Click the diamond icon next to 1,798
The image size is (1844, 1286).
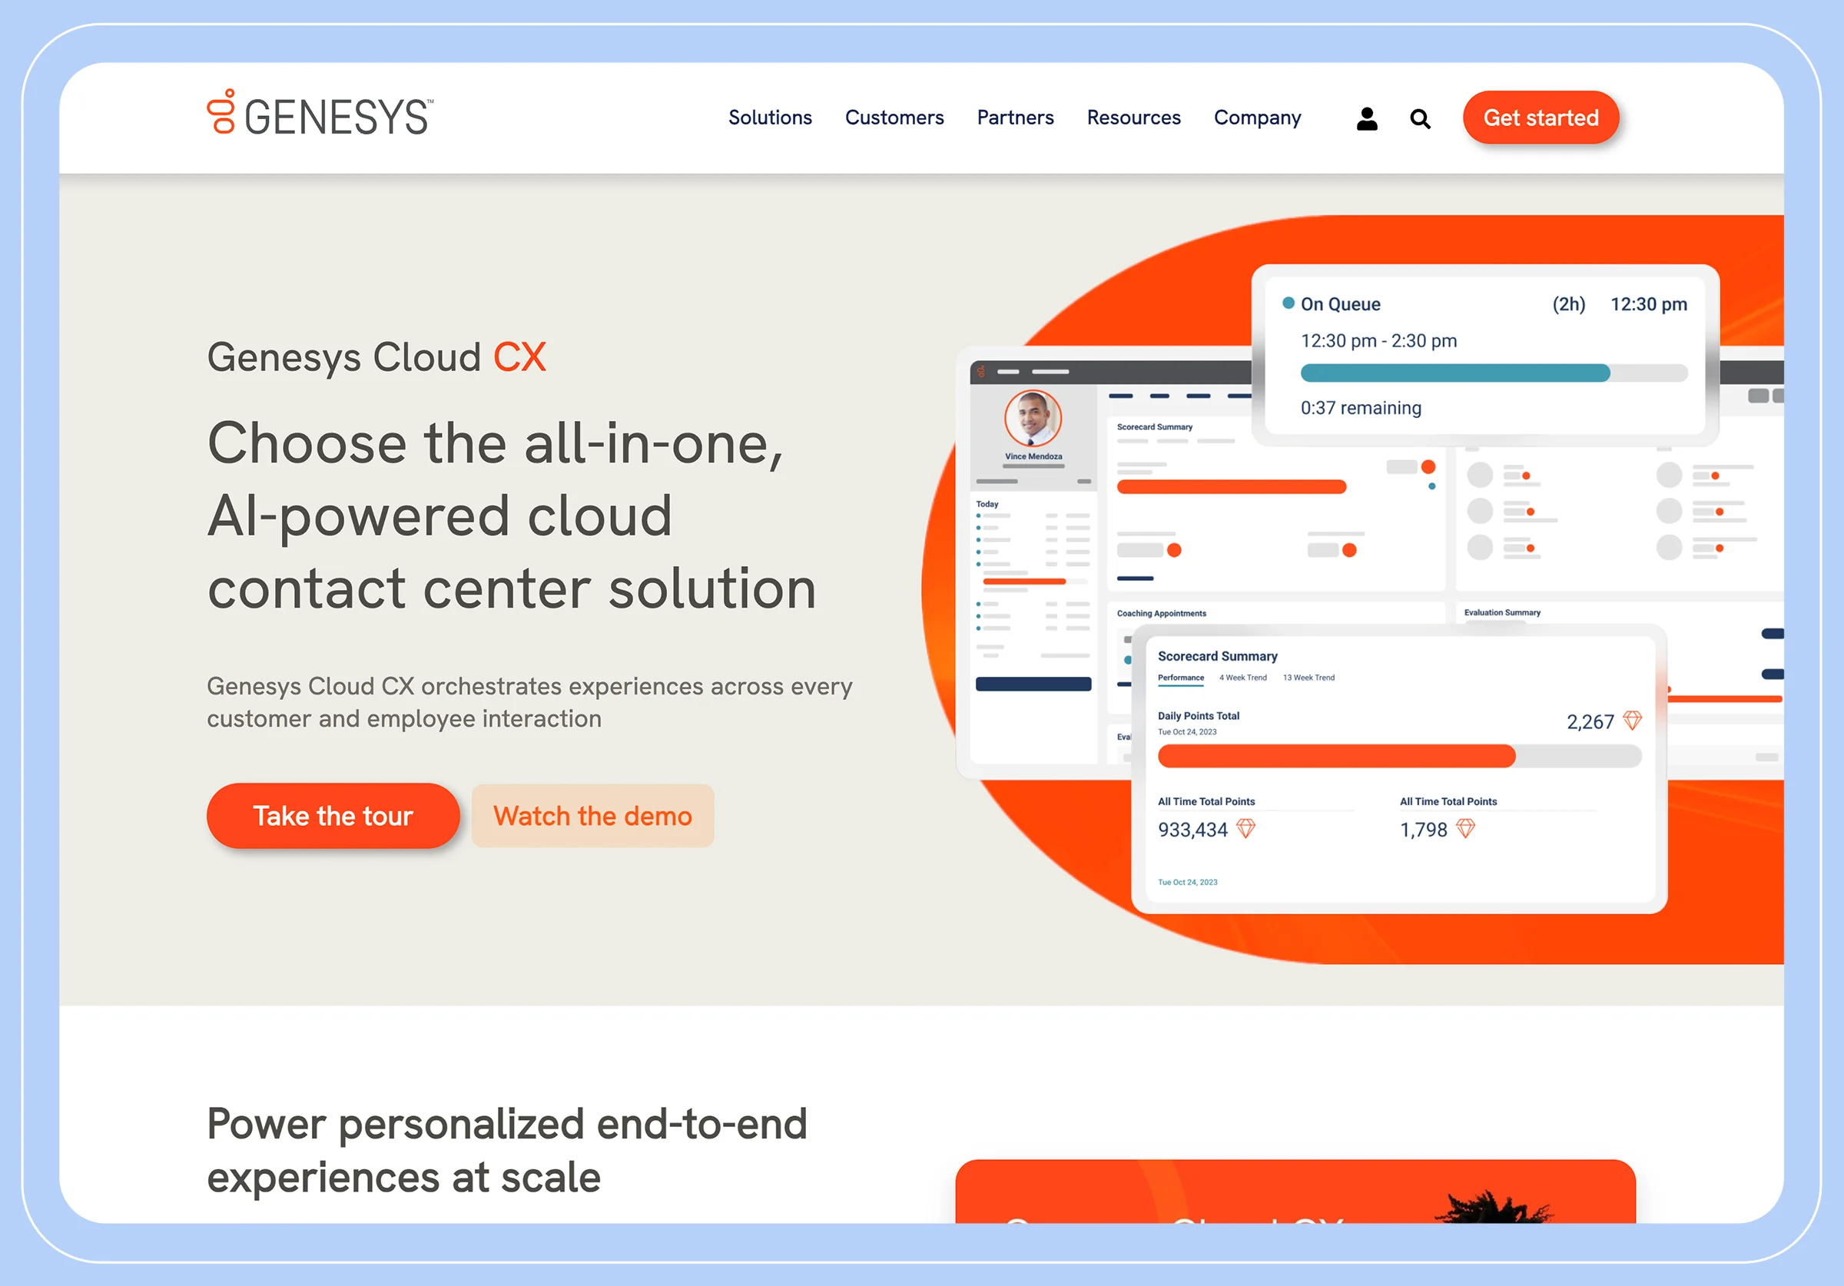tap(1464, 828)
